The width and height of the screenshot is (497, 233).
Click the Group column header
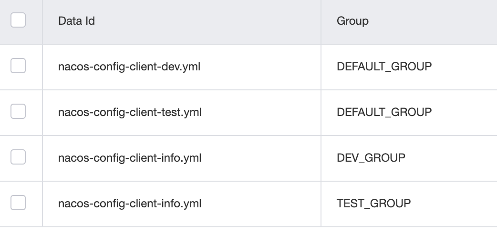352,21
